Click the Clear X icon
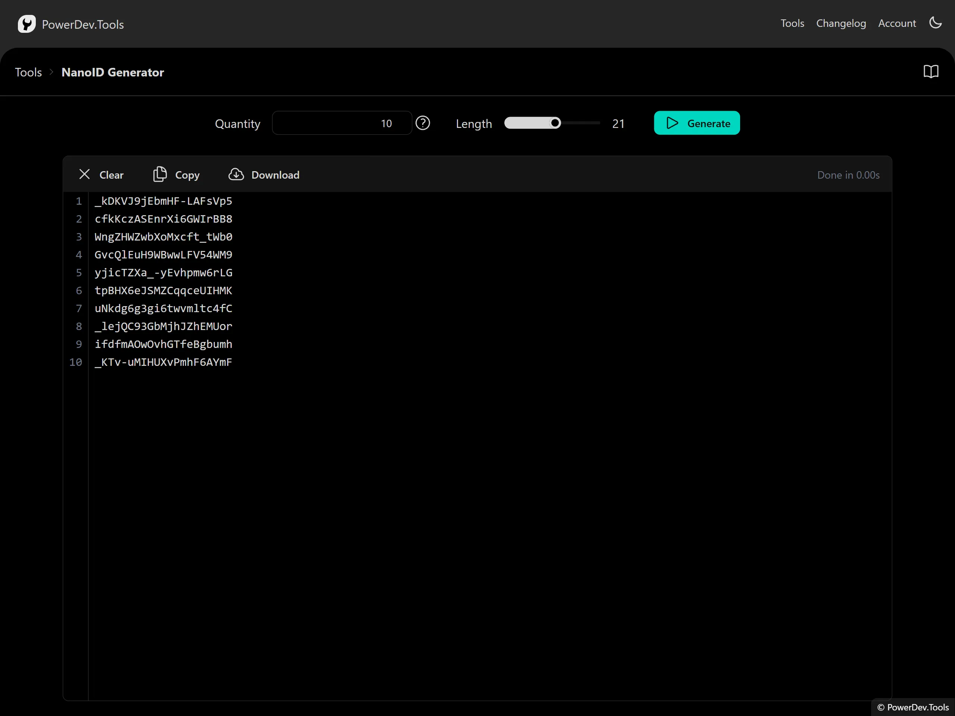 pyautogui.click(x=85, y=175)
